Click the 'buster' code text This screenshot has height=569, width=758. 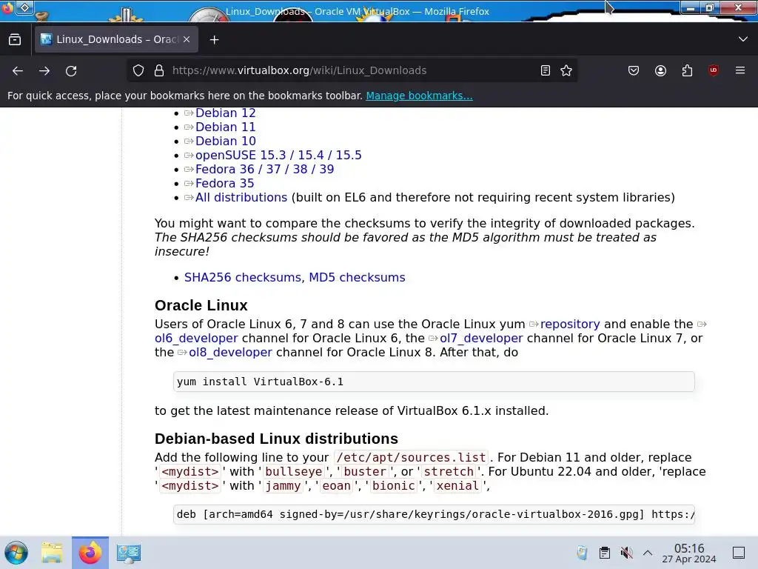click(365, 472)
